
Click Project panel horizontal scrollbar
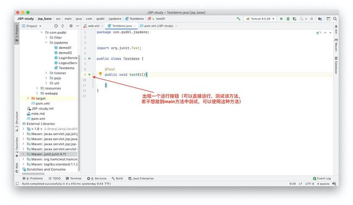pyautogui.click(x=33, y=174)
